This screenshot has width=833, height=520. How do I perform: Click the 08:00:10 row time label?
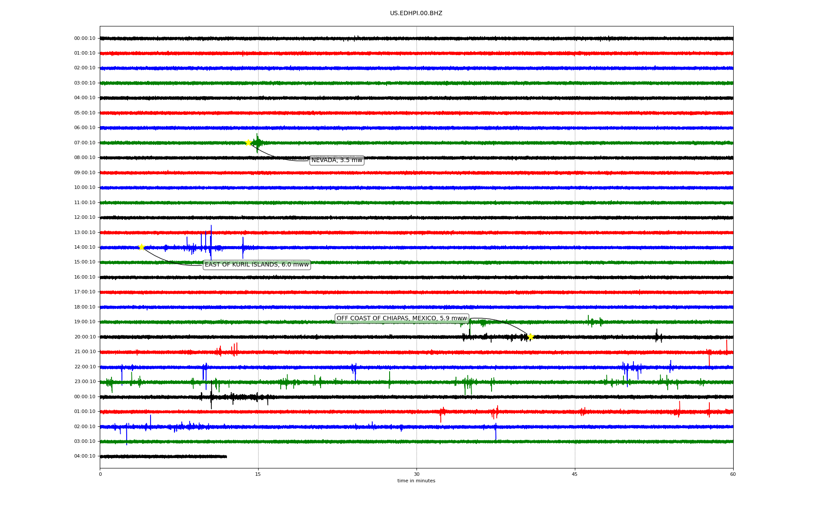pyautogui.click(x=85, y=158)
